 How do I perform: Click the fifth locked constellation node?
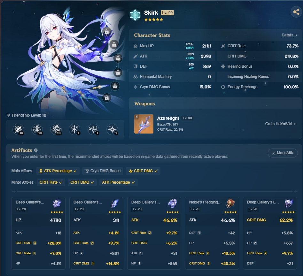[115, 86]
